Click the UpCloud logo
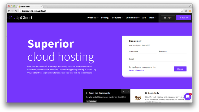Viewport: 199px width, 112px height. (19, 18)
